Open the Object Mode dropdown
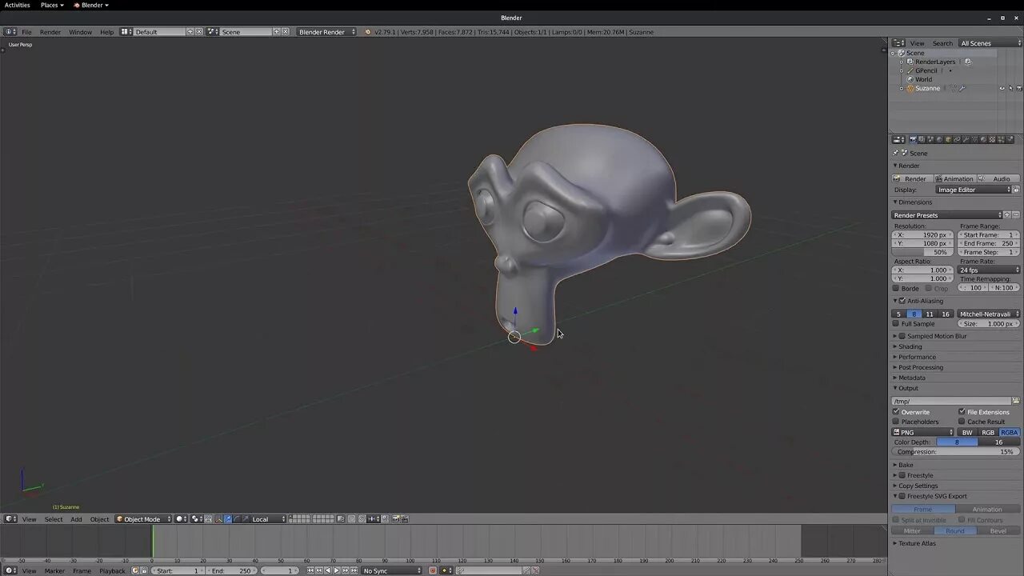This screenshot has width=1024, height=576. [143, 519]
